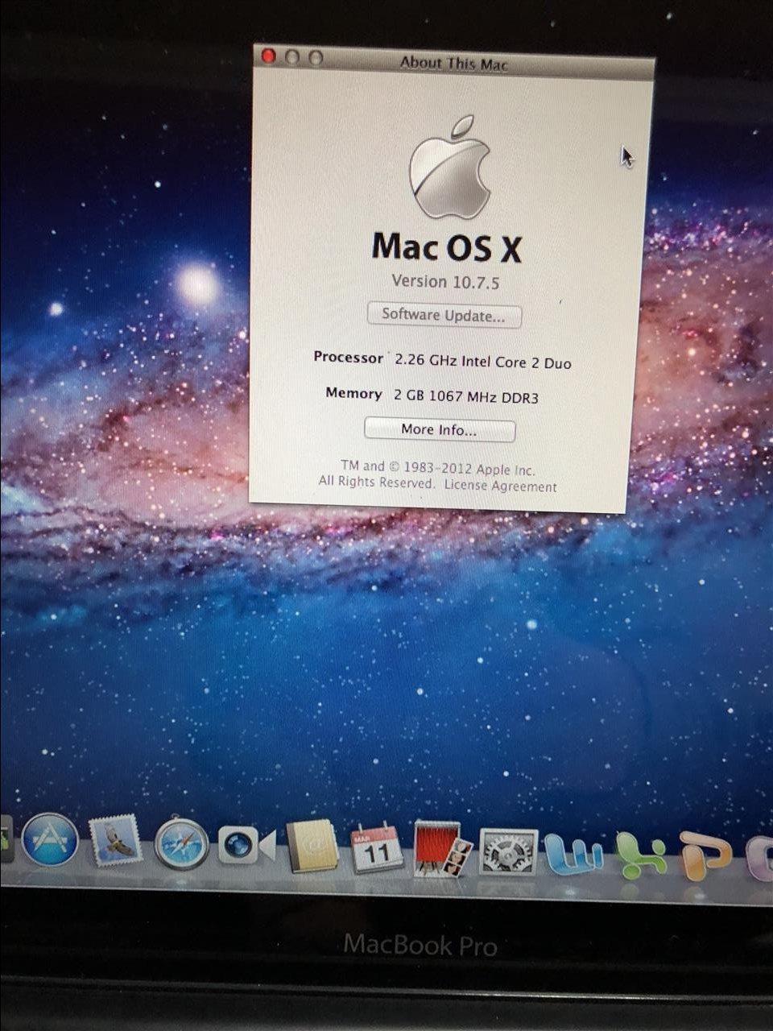Click the TM and © 1983–2012 Apple Inc. text
Image resolution: width=773 pixels, height=1031 pixels.
click(x=437, y=467)
